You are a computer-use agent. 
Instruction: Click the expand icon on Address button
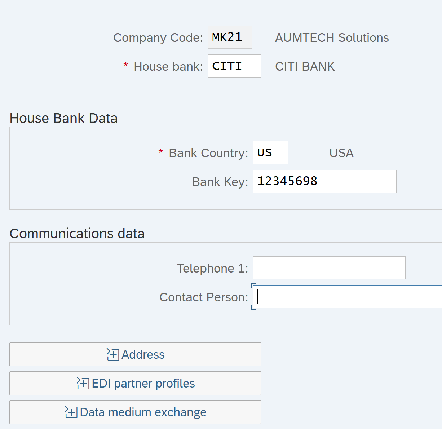coord(112,354)
